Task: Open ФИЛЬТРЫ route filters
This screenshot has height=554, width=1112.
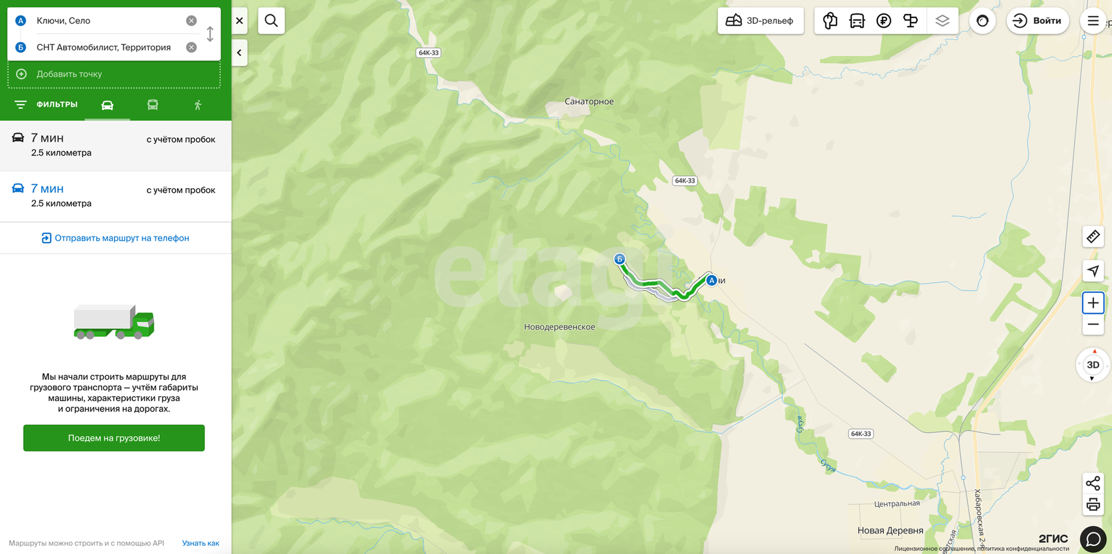Action: 46,104
